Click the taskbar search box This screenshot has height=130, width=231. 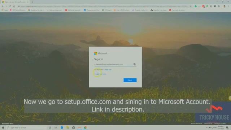tap(26, 127)
